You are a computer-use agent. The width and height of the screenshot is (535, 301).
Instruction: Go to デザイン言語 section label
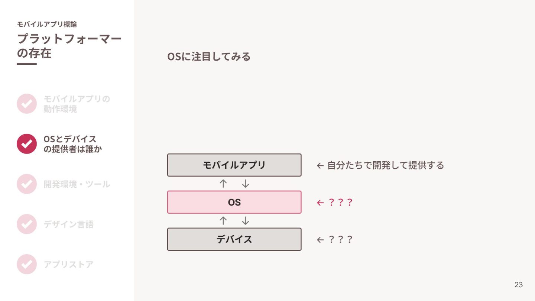point(68,224)
